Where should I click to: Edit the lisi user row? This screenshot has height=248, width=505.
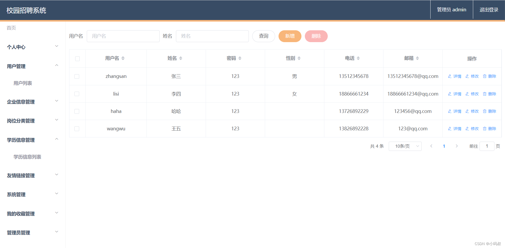click(472, 94)
